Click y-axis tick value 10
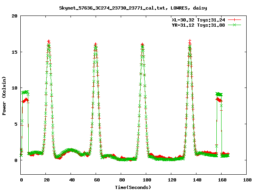 pos(15,88)
